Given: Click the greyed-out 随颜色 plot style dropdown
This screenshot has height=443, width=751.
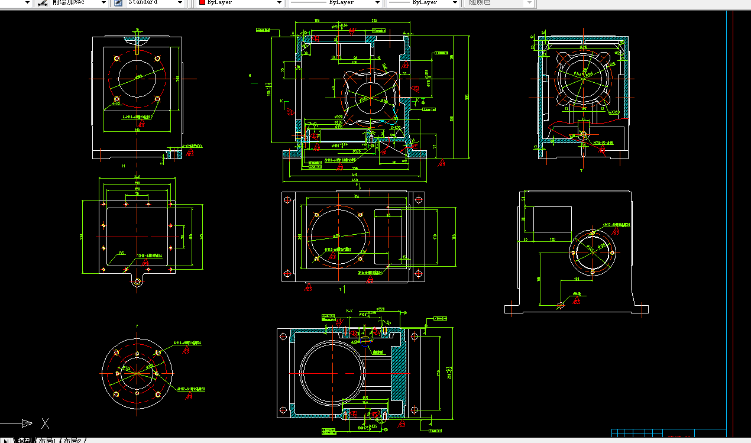Looking at the screenshot, I should pyautogui.click(x=500, y=2).
